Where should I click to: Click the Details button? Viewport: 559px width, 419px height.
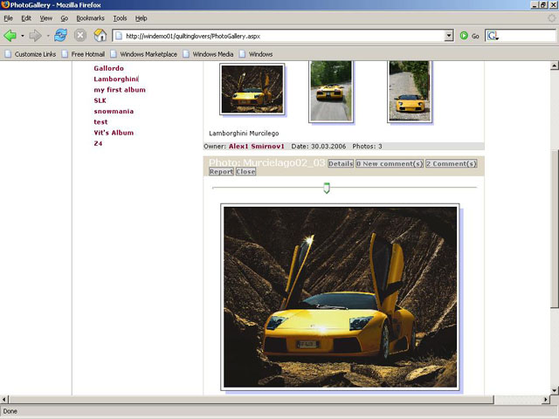(x=341, y=163)
